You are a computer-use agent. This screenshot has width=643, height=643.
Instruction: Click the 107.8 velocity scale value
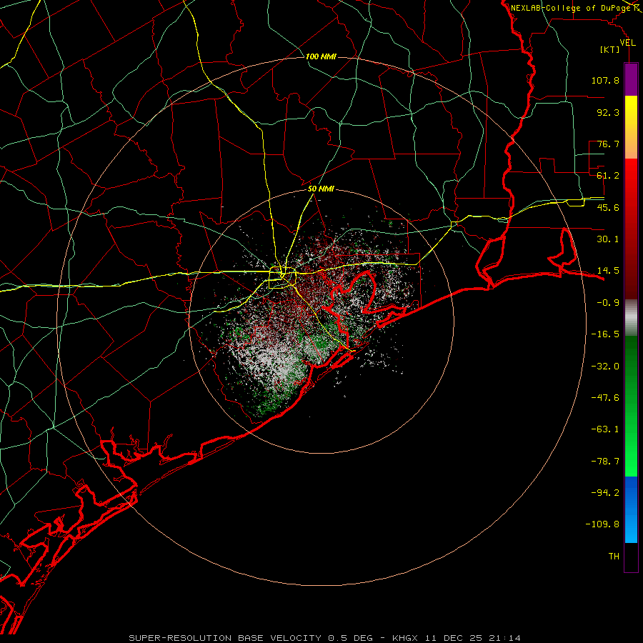pyautogui.click(x=605, y=80)
